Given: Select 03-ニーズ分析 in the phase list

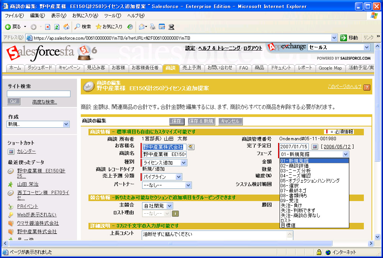Looking at the screenshot, I should (314, 171).
